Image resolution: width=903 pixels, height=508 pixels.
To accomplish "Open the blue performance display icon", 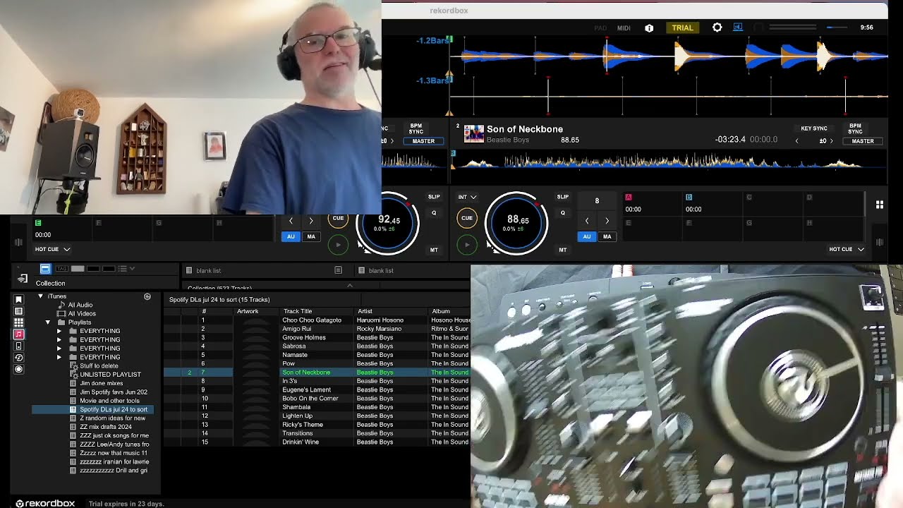I will (x=738, y=28).
